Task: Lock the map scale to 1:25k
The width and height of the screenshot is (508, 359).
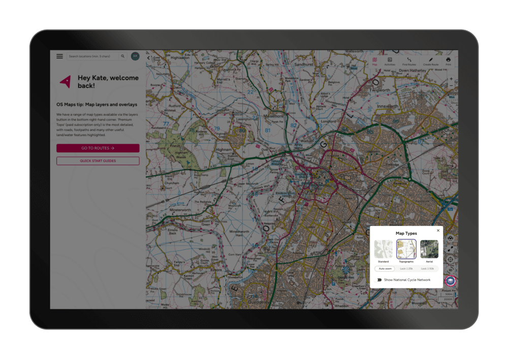Action: coord(407,268)
